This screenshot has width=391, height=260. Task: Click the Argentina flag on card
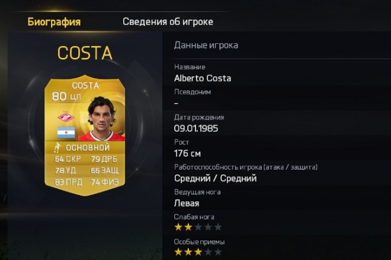(x=66, y=132)
